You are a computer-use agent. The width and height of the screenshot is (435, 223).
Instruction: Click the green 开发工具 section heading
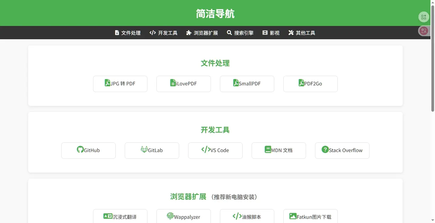(x=215, y=130)
